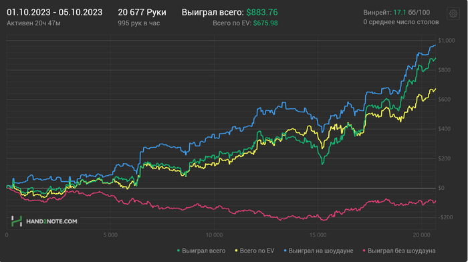Toggle the 'Выиграл на шоудауне' legend series
468x262 pixels.
coord(318,251)
